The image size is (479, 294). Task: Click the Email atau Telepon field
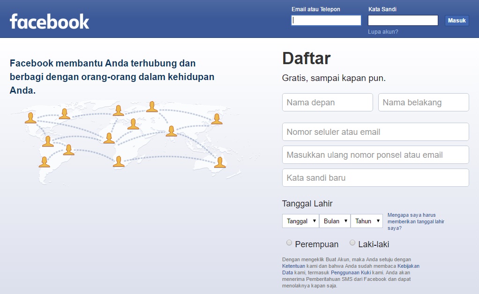pyautogui.click(x=325, y=20)
